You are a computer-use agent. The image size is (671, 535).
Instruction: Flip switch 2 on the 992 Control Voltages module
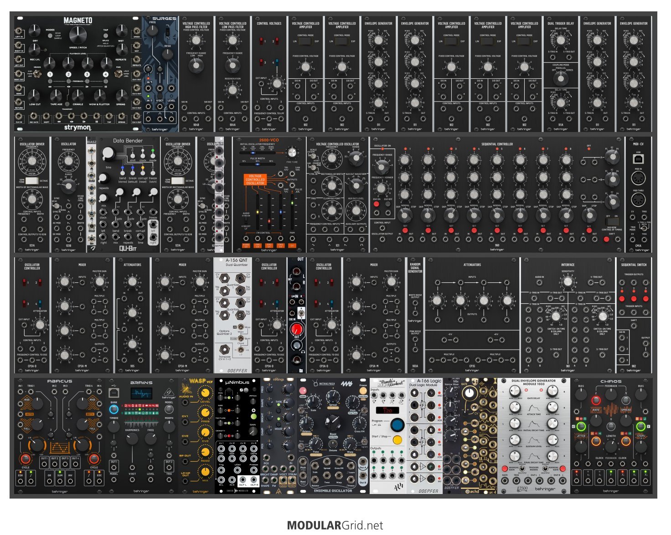click(x=277, y=41)
